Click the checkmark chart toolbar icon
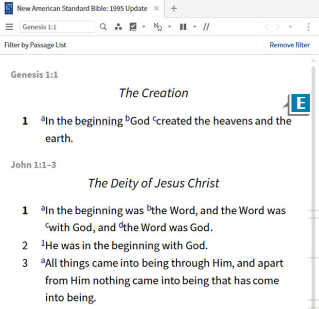The image size is (319, 309). pyautogui.click(x=133, y=27)
